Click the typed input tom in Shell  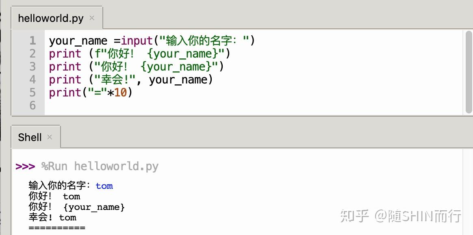click(104, 186)
